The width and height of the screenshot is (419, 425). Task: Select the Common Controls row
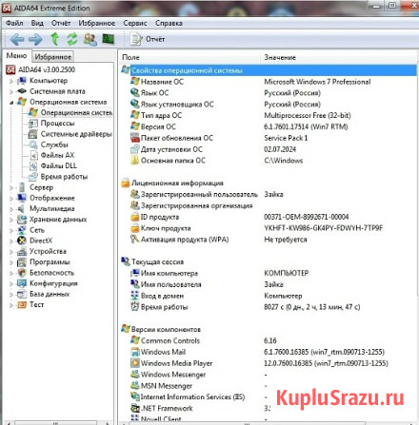coord(269,340)
